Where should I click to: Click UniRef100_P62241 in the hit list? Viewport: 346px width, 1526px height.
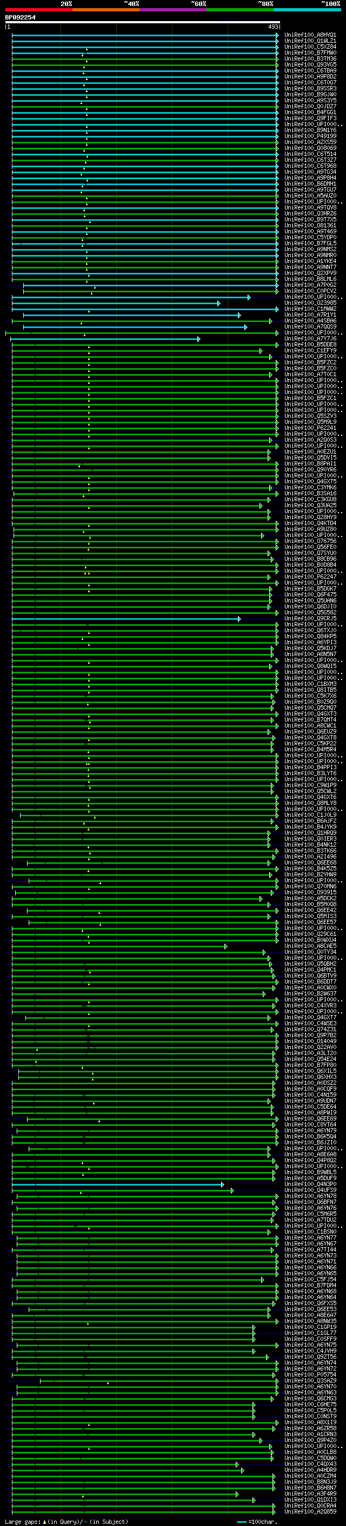[310, 428]
